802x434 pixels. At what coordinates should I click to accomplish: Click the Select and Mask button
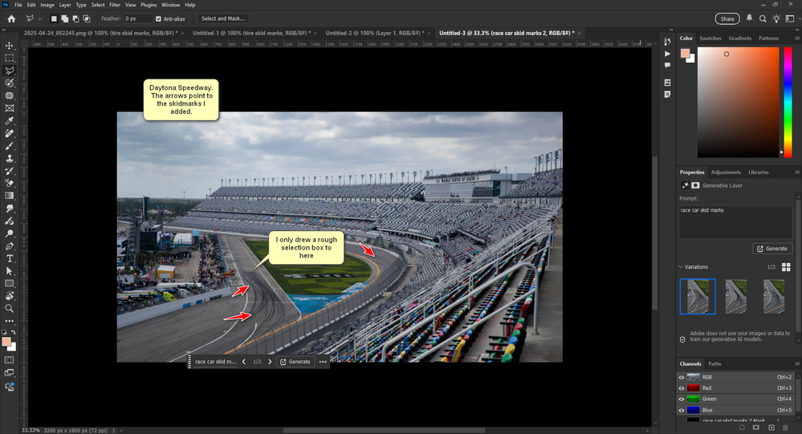pos(223,18)
